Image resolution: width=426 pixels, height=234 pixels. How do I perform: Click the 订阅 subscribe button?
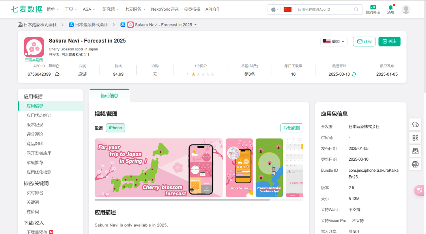pyautogui.click(x=364, y=41)
